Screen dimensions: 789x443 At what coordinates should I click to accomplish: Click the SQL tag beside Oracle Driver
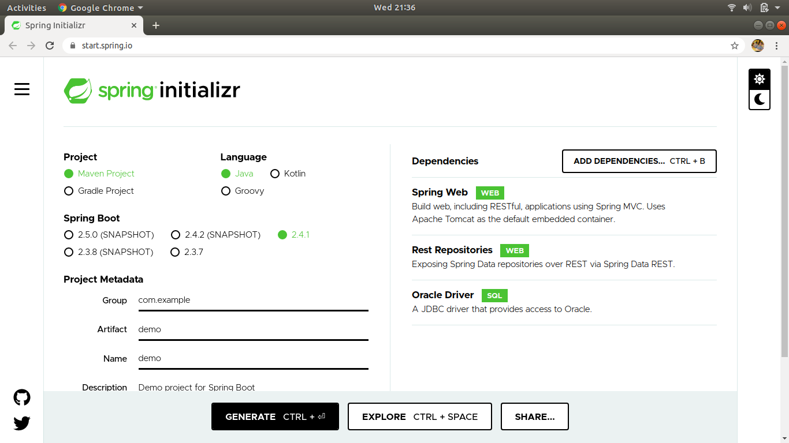(494, 295)
